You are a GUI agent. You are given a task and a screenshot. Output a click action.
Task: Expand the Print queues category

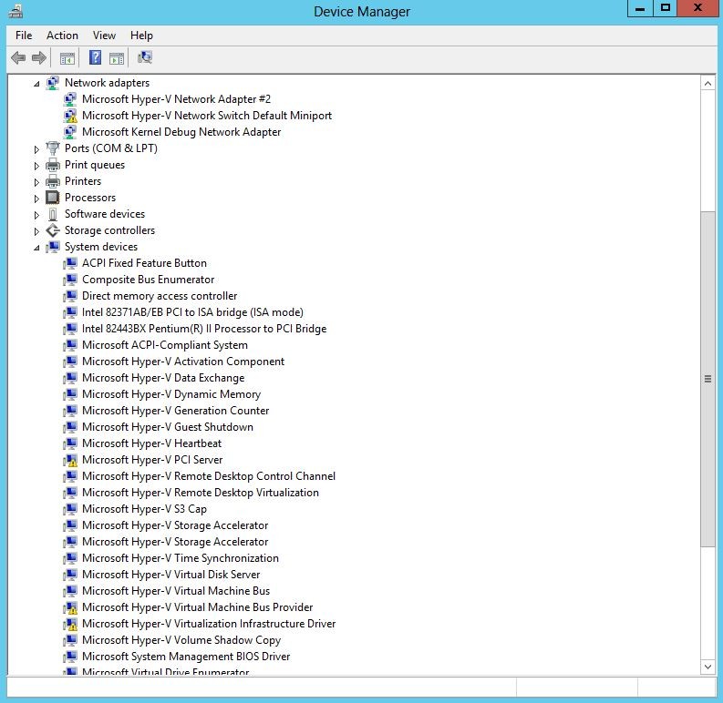pos(37,165)
